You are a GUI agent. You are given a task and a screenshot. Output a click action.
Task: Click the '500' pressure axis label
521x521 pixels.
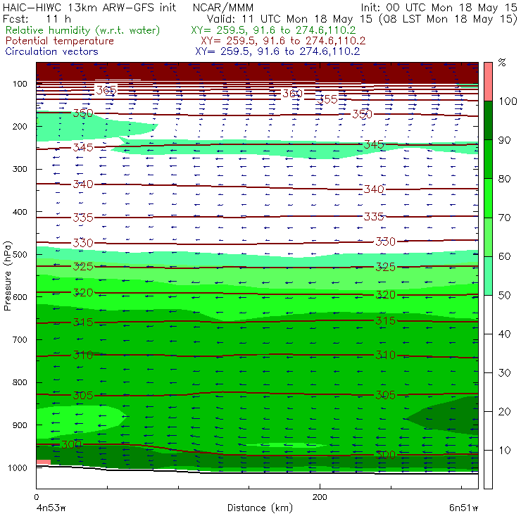point(20,255)
